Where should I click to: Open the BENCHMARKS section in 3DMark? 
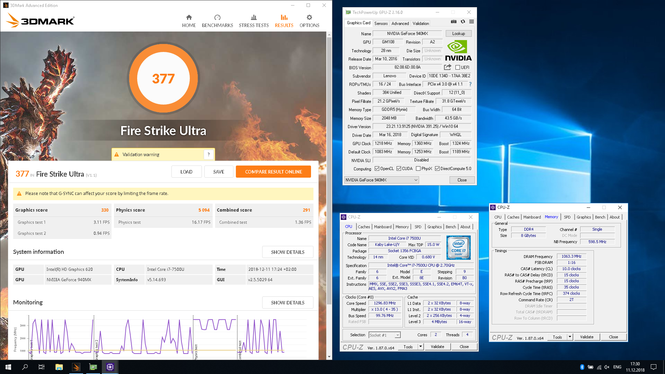tap(217, 21)
